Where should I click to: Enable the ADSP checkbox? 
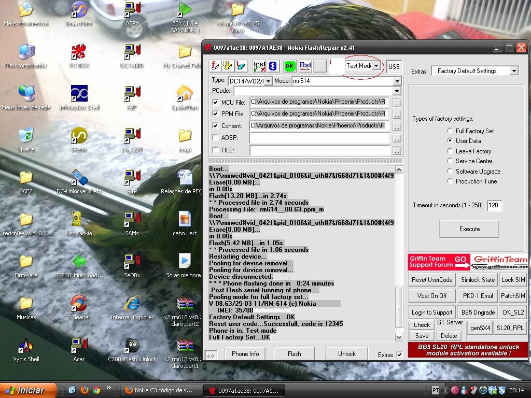point(215,137)
